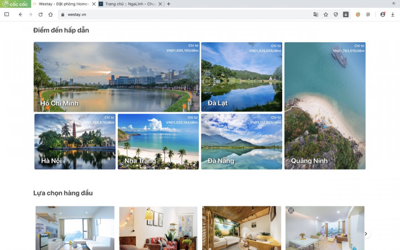Open the translate page icon
This screenshot has width=400, height=250.
(316, 14)
